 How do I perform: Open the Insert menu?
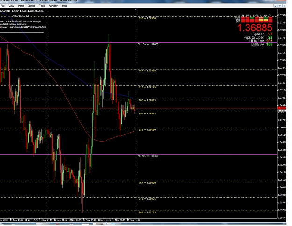[21, 6]
